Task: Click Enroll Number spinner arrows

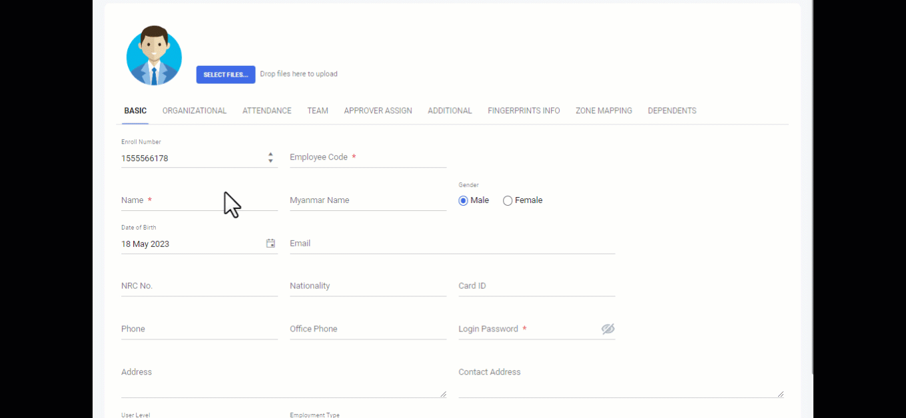Action: pos(270,158)
